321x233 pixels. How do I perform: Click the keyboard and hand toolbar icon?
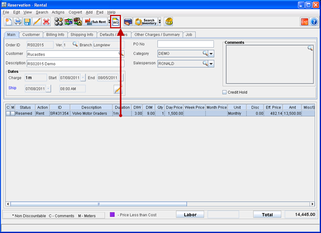[x=128, y=22]
